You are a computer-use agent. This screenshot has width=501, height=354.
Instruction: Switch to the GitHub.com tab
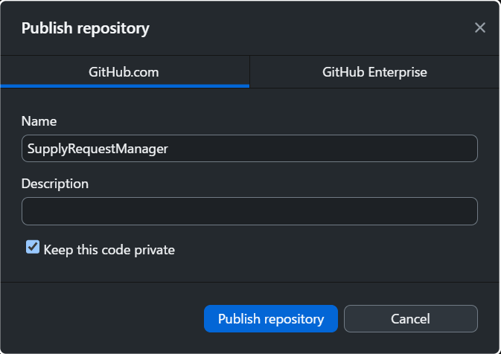[x=124, y=72]
